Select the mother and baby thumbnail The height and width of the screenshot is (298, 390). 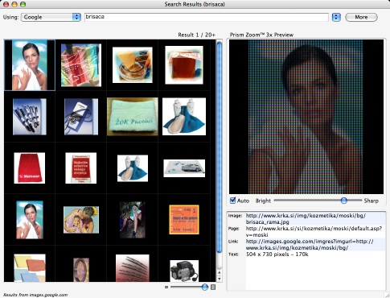[81, 220]
